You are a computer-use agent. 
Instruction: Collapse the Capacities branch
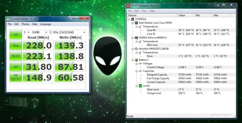[x=136, y=71]
